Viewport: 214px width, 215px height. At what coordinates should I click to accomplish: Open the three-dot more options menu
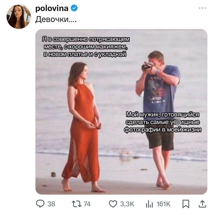coord(202,8)
